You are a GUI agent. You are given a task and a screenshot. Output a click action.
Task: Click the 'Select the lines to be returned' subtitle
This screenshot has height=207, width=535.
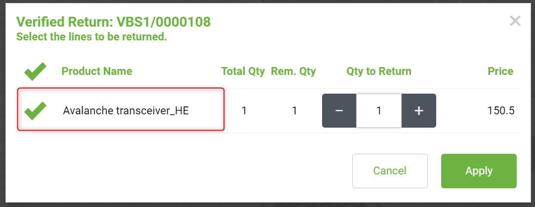[91, 37]
